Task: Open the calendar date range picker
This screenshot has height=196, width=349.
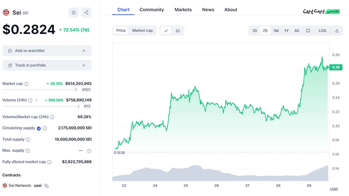Action: (x=308, y=31)
